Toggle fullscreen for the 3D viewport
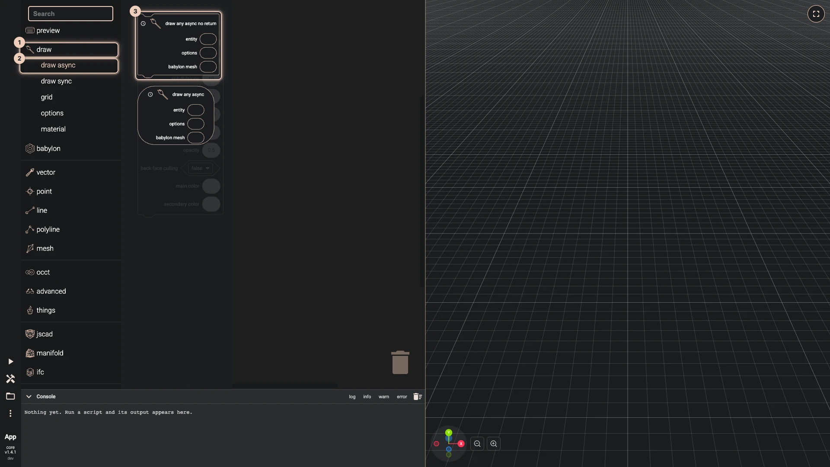This screenshot has width=830, height=467. pyautogui.click(x=816, y=14)
